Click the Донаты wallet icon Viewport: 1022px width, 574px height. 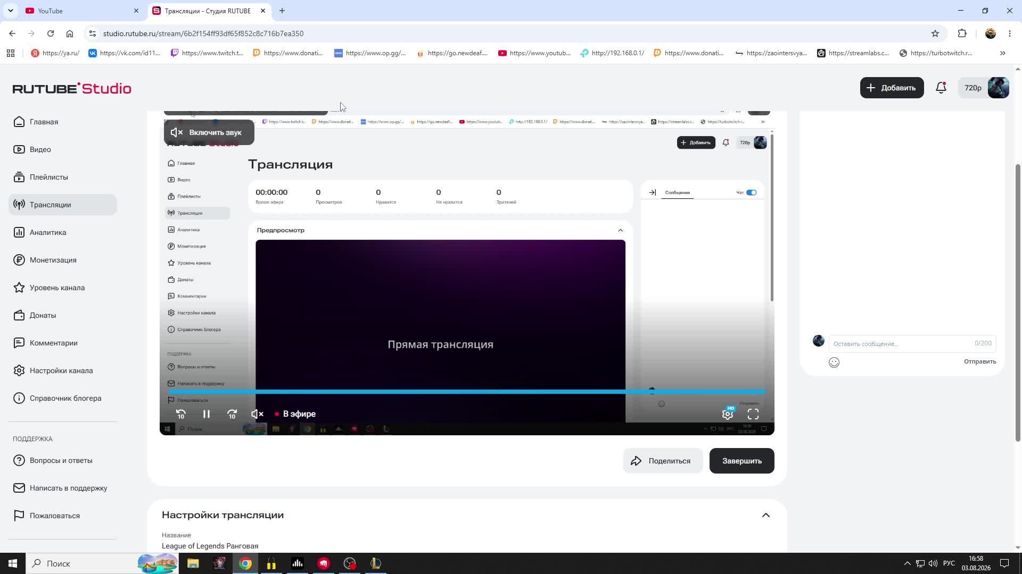19,315
